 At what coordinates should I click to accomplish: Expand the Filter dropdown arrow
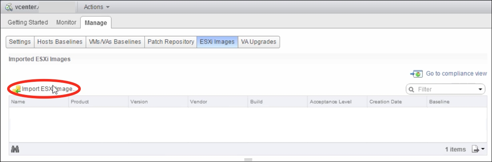click(480, 89)
